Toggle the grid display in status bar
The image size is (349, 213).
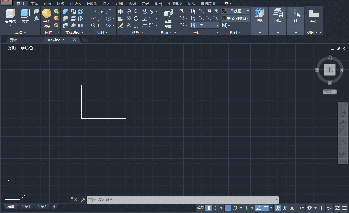click(208, 208)
